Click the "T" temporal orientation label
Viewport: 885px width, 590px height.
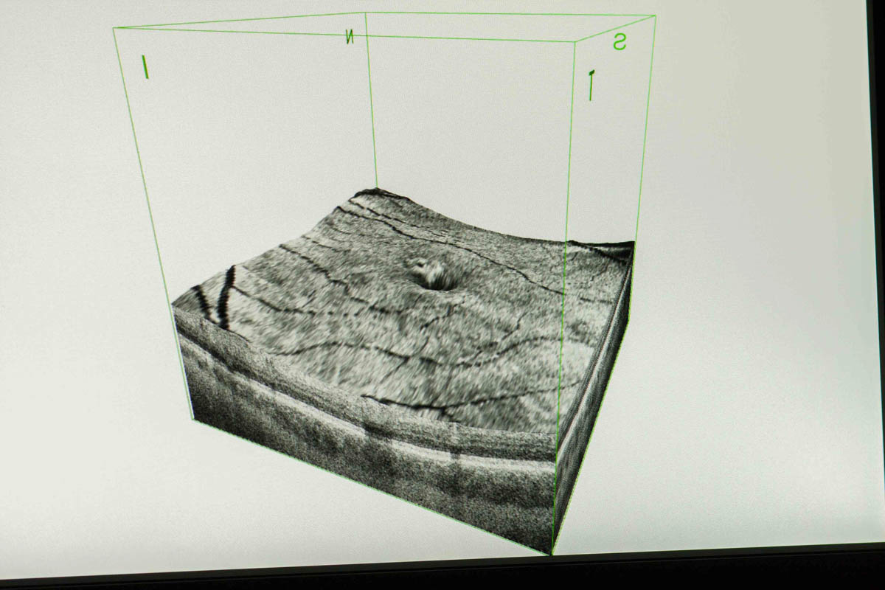[591, 86]
